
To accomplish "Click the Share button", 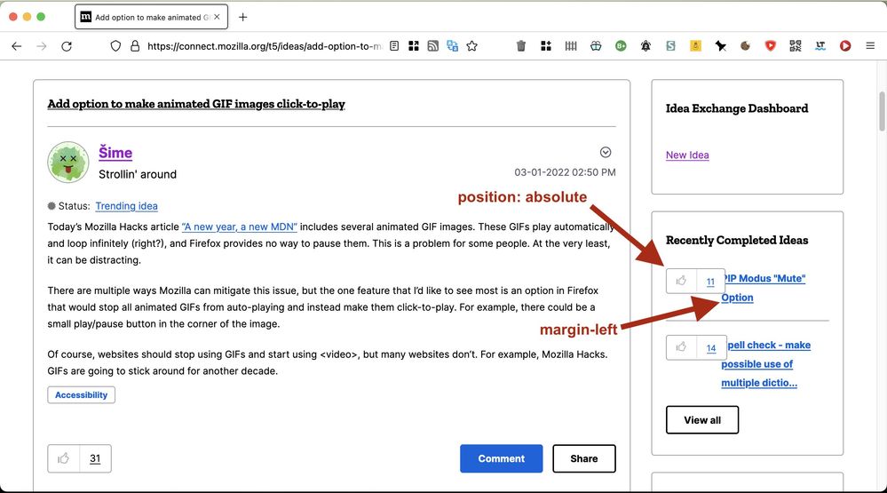I will click(584, 458).
